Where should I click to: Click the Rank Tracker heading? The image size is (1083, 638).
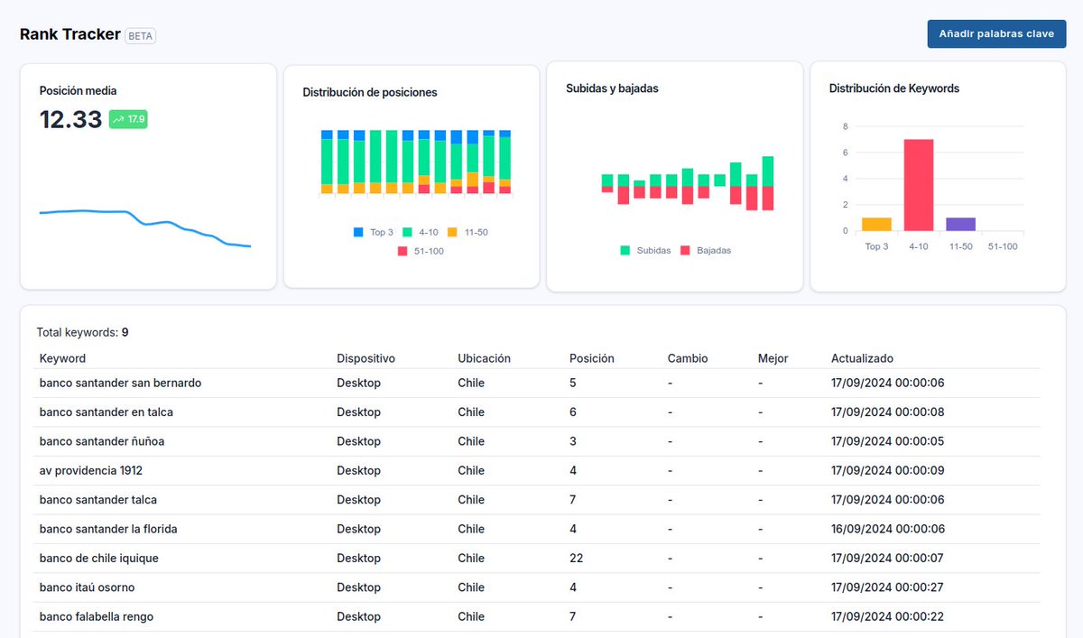coord(70,34)
